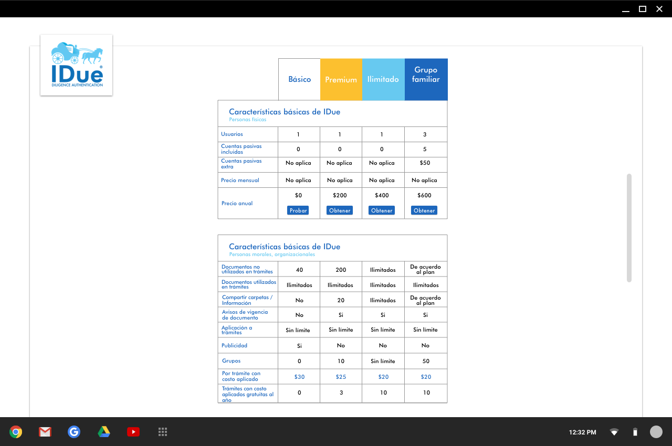Launch YouTube from the shelf

[133, 432]
